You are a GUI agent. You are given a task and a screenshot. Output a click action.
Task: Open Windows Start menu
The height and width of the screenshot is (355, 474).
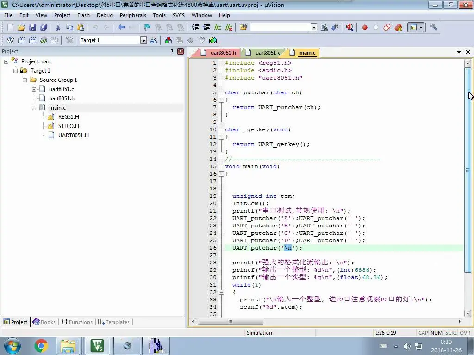click(12, 346)
